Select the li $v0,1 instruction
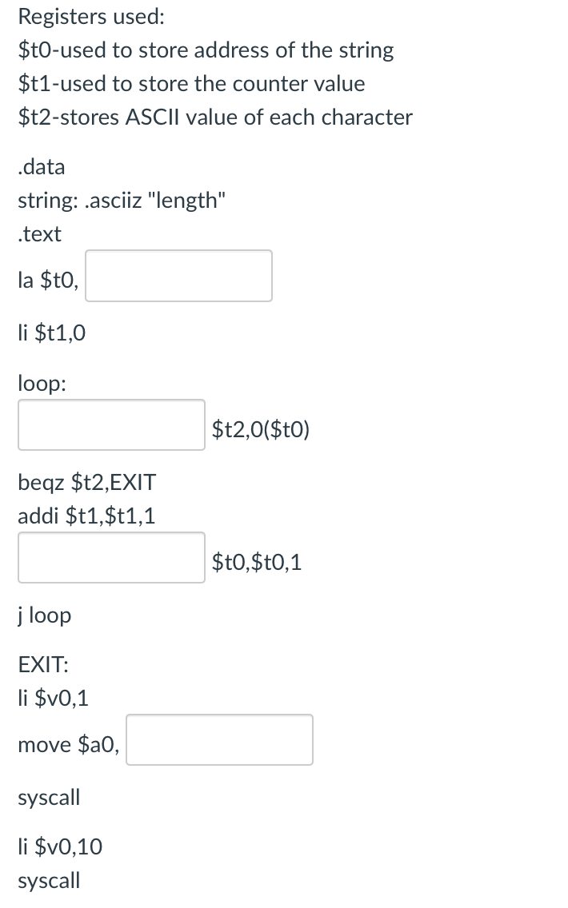568x908 pixels. click(x=52, y=698)
